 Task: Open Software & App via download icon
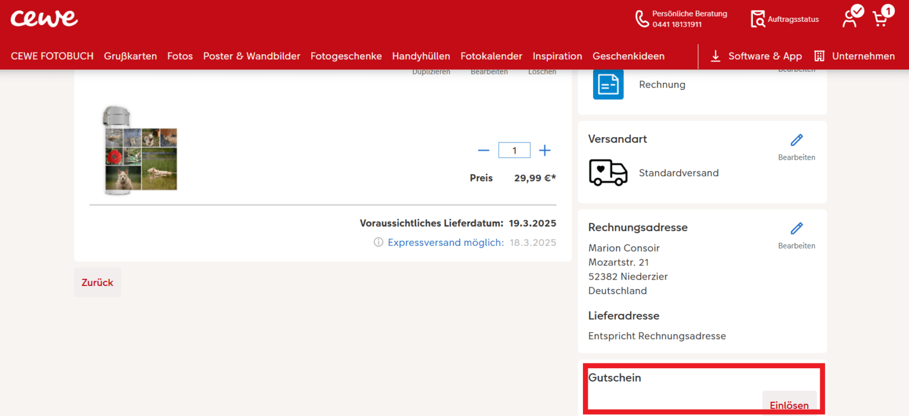[715, 56]
